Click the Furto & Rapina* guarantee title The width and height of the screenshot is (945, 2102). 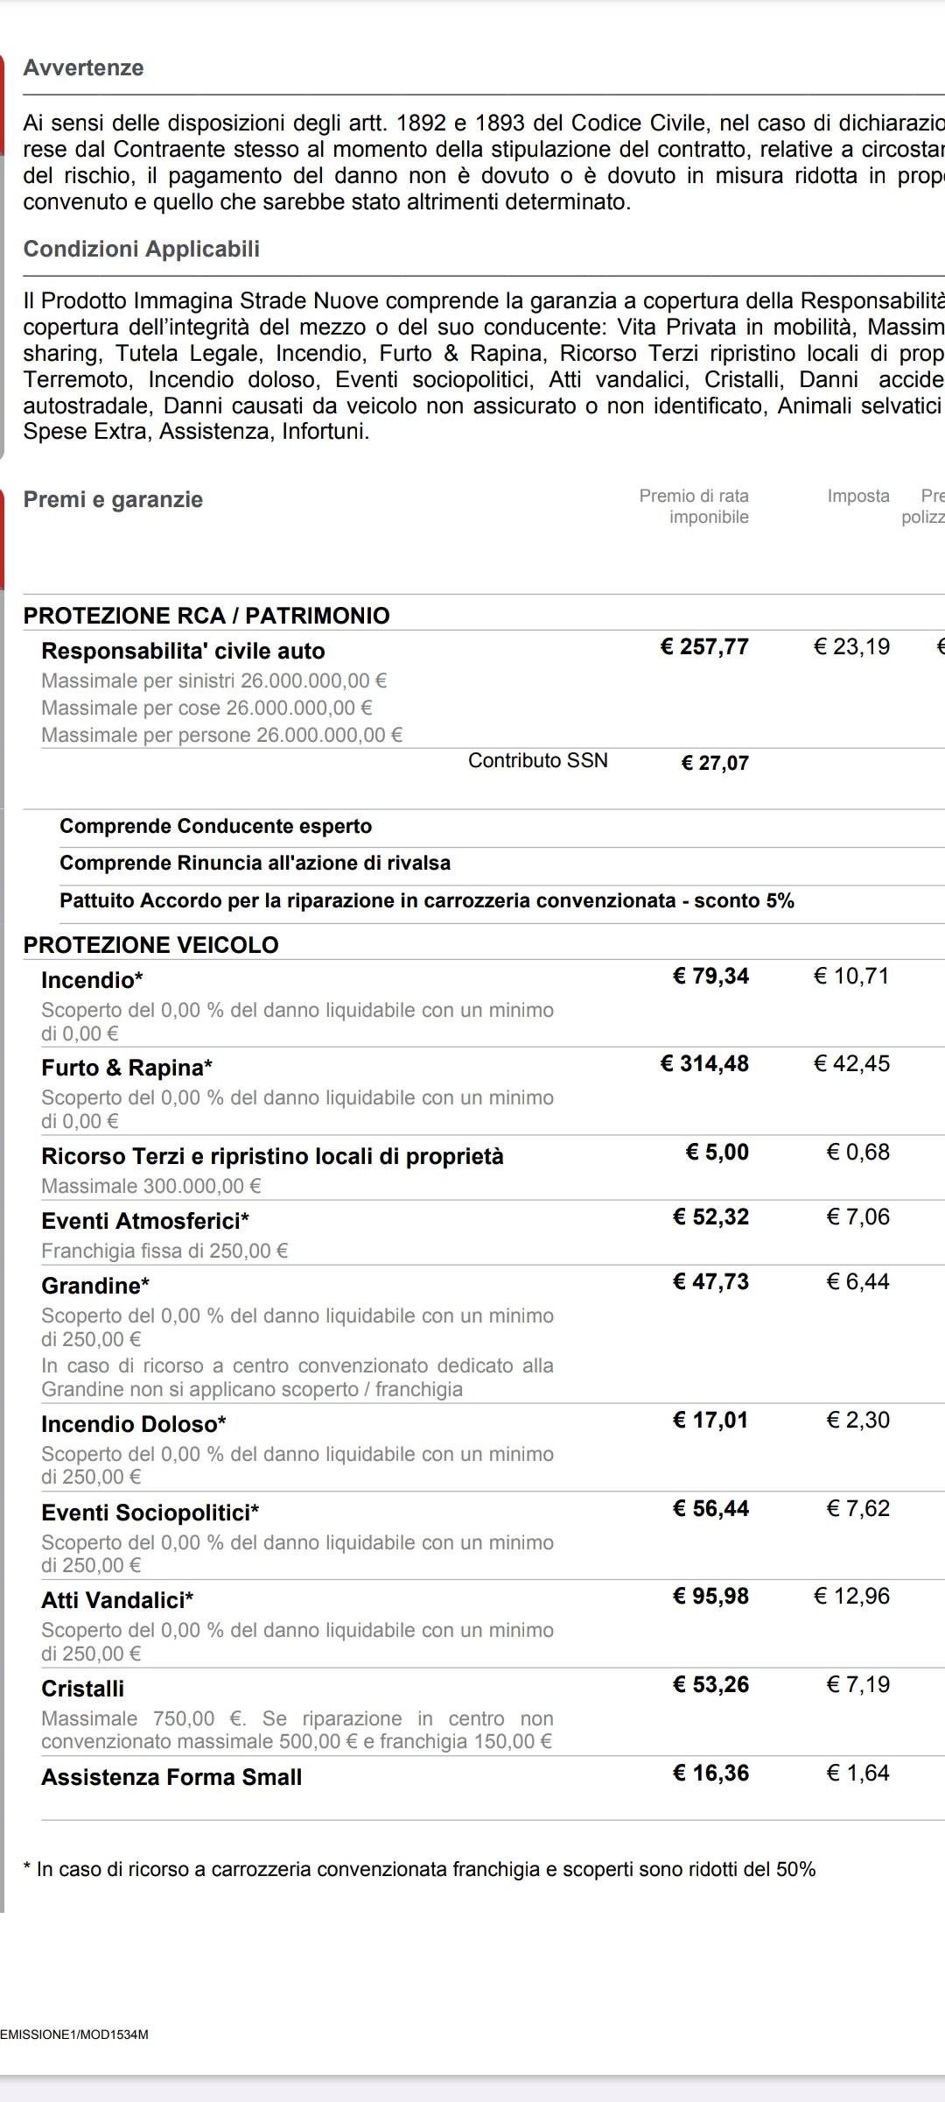click(127, 1069)
